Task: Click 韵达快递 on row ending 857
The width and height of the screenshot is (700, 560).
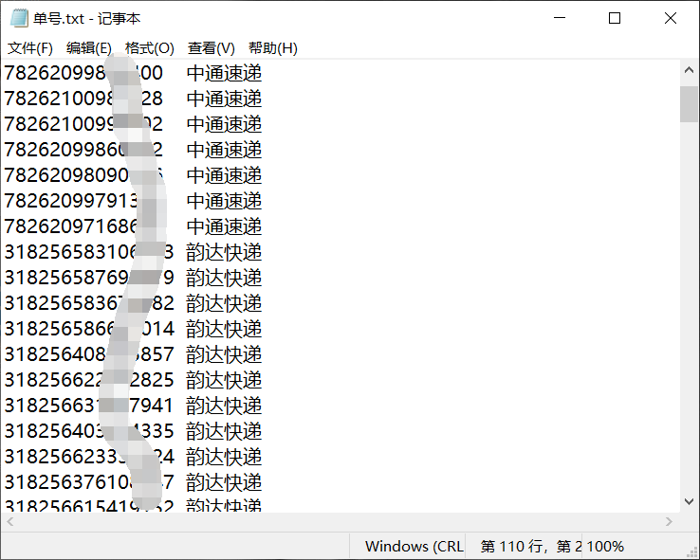Action: point(224,355)
